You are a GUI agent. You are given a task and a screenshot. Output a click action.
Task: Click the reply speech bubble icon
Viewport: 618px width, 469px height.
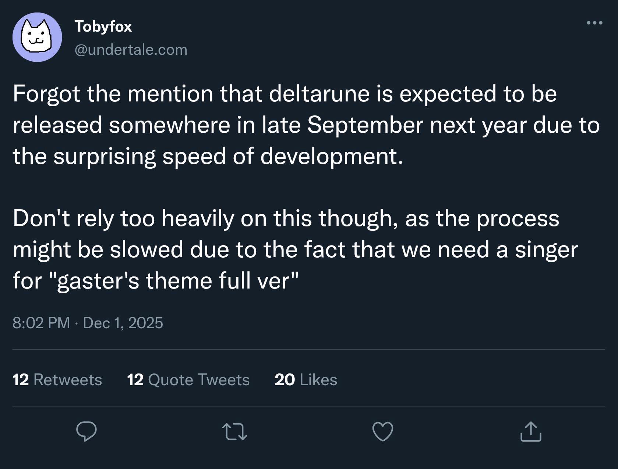tap(86, 432)
